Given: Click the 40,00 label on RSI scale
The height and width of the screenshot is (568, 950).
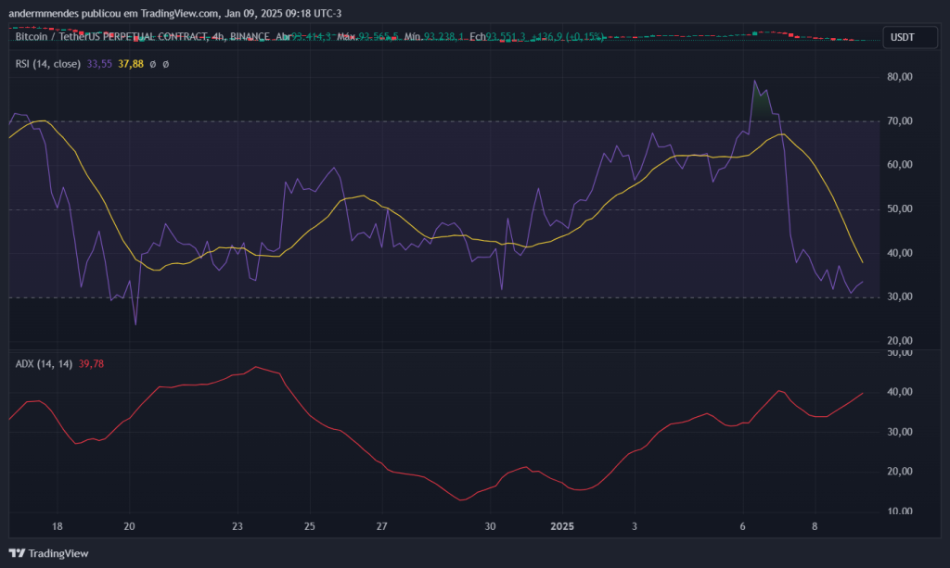Looking at the screenshot, I should tap(900, 253).
